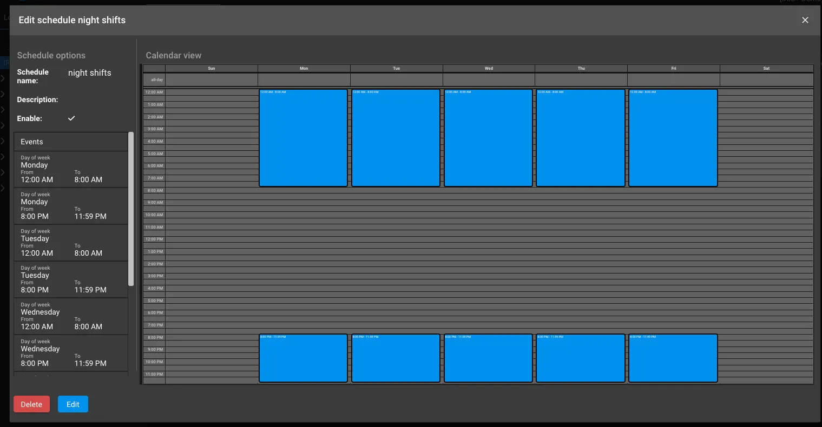Click the Thu column header
Viewport: 822px width, 427px height.
(x=581, y=69)
